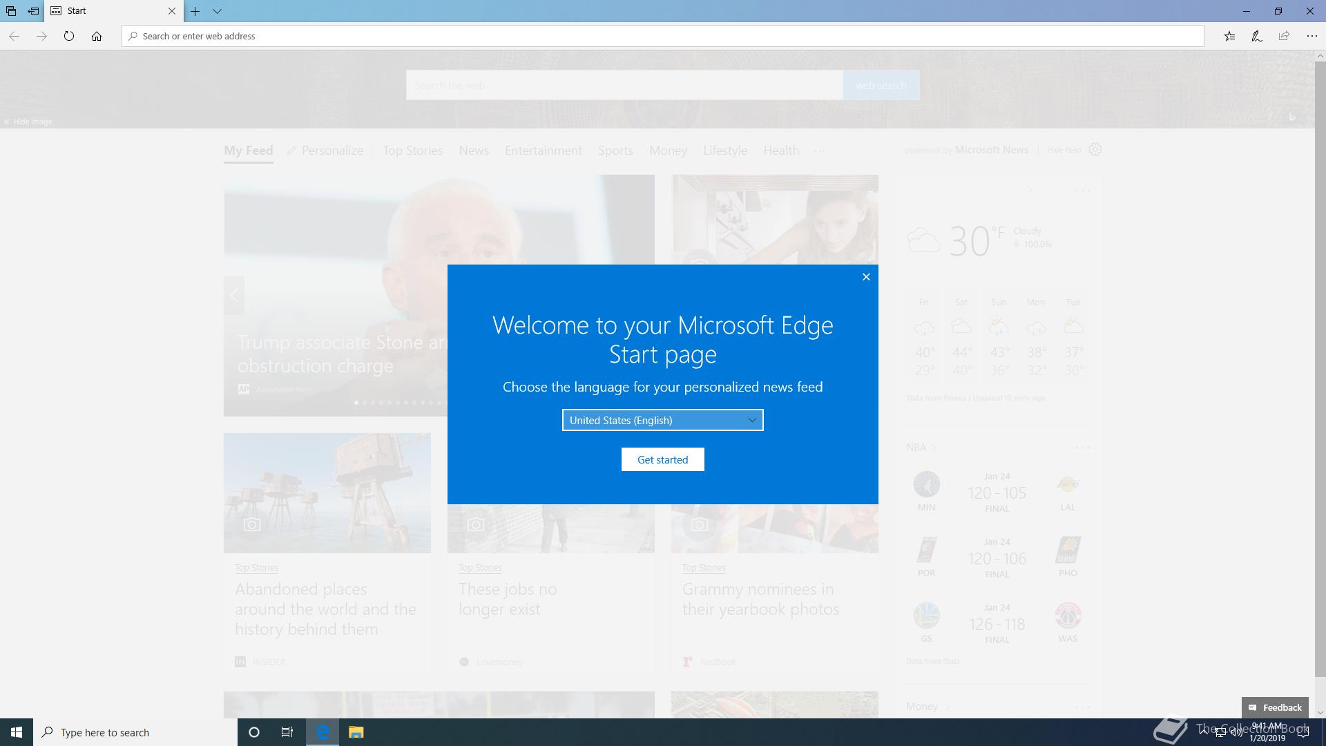The image size is (1326, 746).
Task: Switch to the Money tab
Action: [x=668, y=151]
